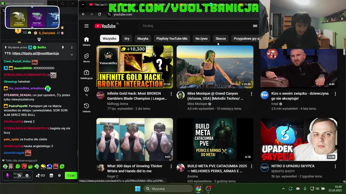The width and height of the screenshot is (346, 194).
Task: Select the Na żywo filter chip
Action: tap(201, 39)
